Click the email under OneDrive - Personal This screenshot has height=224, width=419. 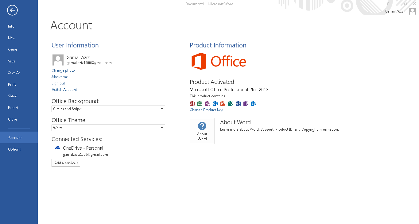(x=85, y=155)
